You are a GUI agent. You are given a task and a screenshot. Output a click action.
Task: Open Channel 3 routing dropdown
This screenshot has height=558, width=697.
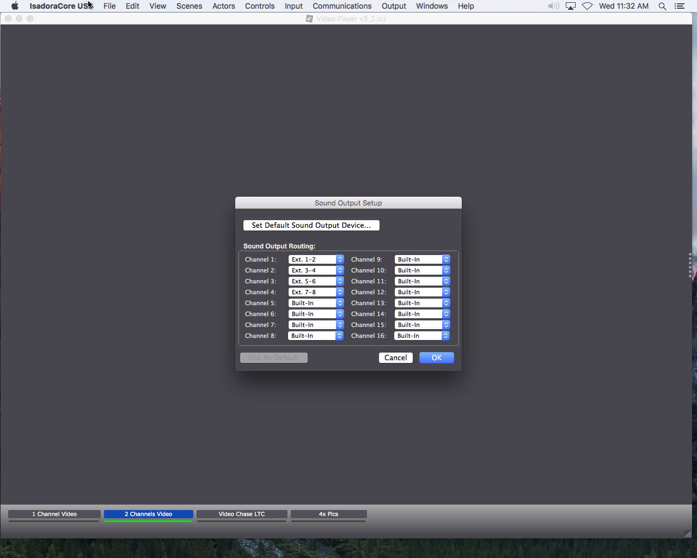tap(316, 281)
